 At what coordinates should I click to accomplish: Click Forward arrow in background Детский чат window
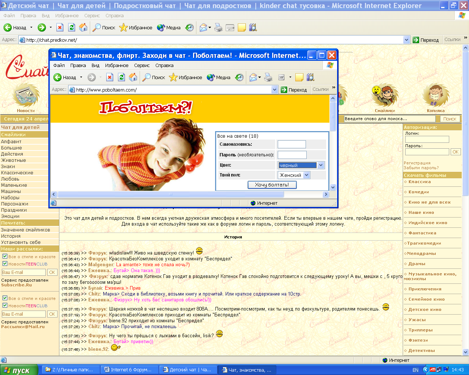[x=42, y=27]
